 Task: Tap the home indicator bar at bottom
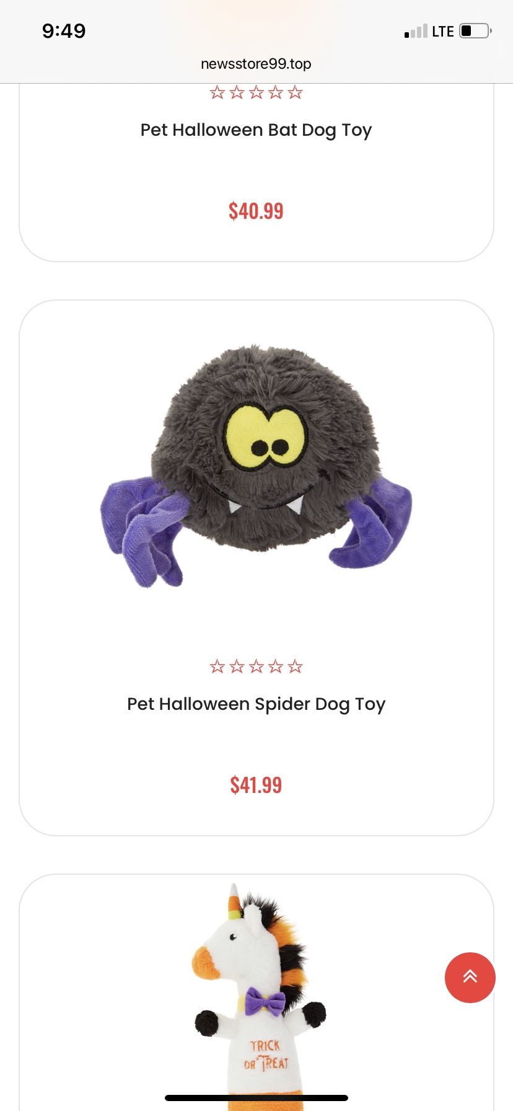coord(256,1098)
